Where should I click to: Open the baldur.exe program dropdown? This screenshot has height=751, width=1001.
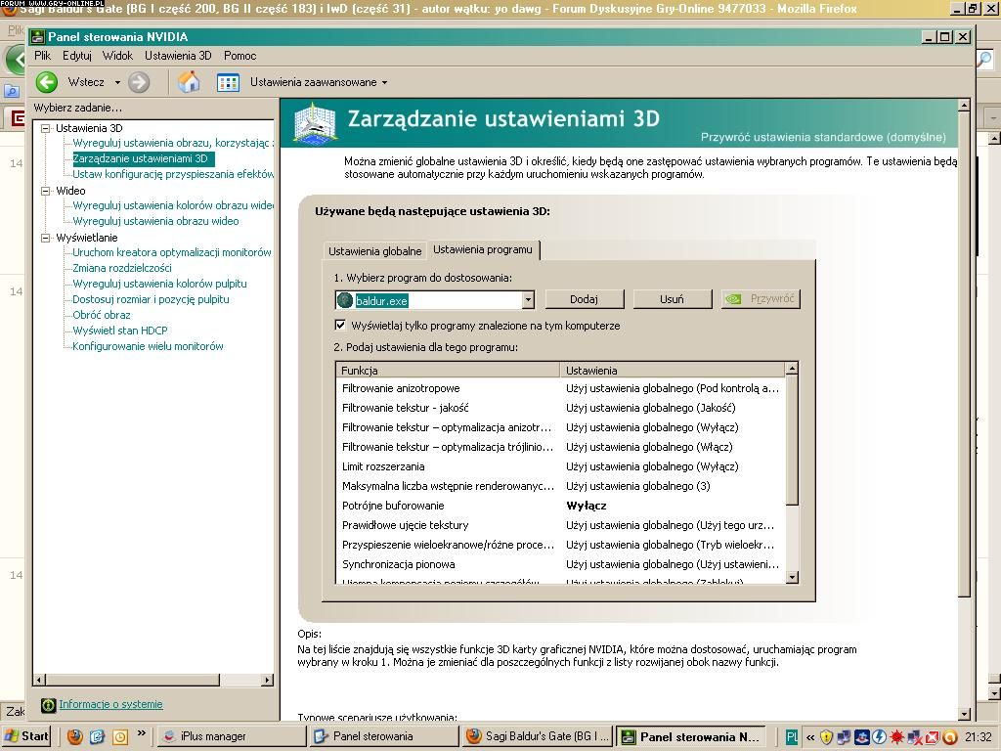(528, 300)
